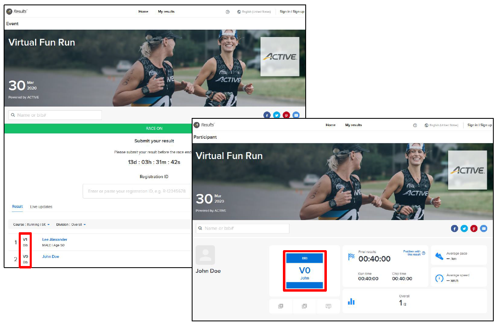Click the Problem with this result link
Image resolution: width=497 pixels, height=325 pixels.
click(412, 253)
